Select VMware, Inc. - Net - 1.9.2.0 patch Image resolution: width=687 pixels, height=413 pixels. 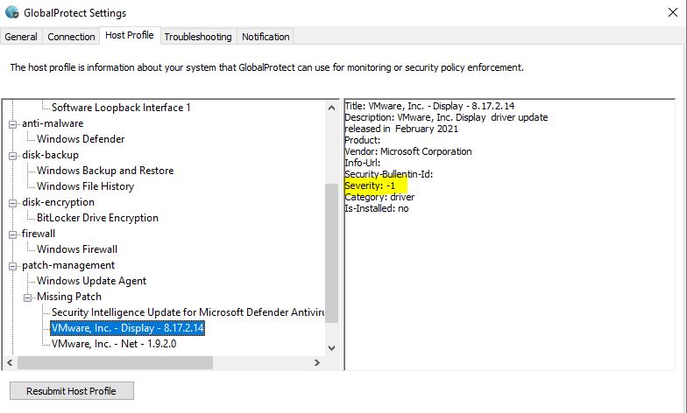(114, 344)
